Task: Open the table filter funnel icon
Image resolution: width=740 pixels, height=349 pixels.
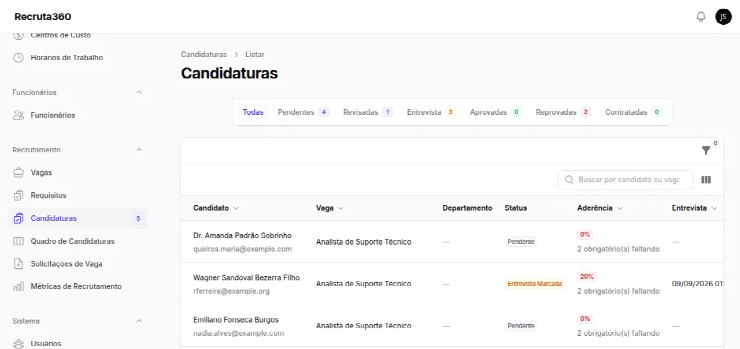Action: click(x=706, y=151)
